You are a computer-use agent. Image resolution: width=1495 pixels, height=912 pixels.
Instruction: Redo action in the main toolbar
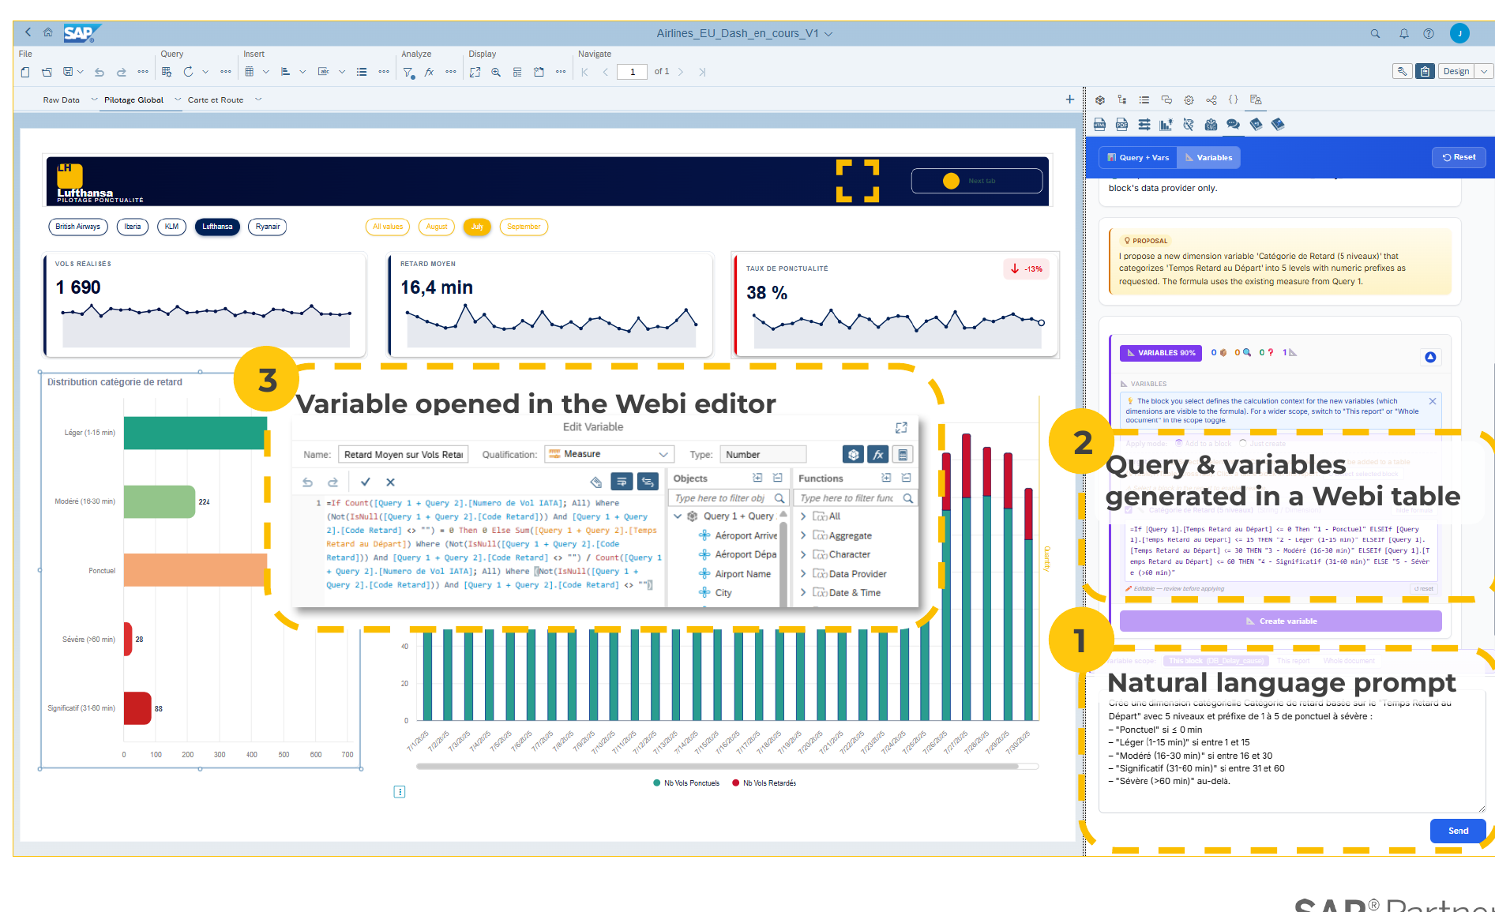pos(121,72)
